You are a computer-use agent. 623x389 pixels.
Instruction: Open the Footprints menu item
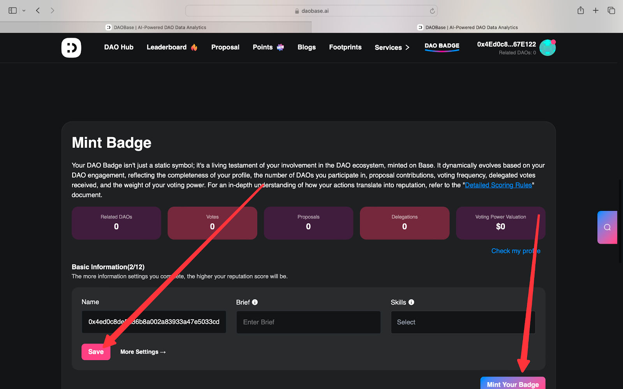[345, 47]
